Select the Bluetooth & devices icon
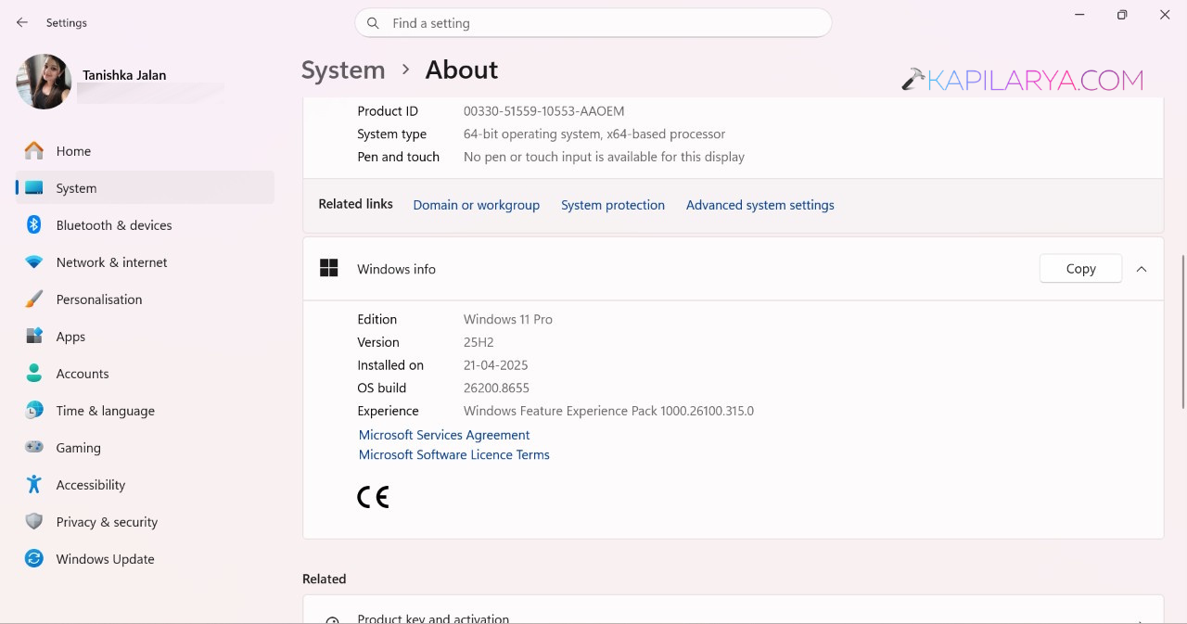1187x624 pixels. 34,225
